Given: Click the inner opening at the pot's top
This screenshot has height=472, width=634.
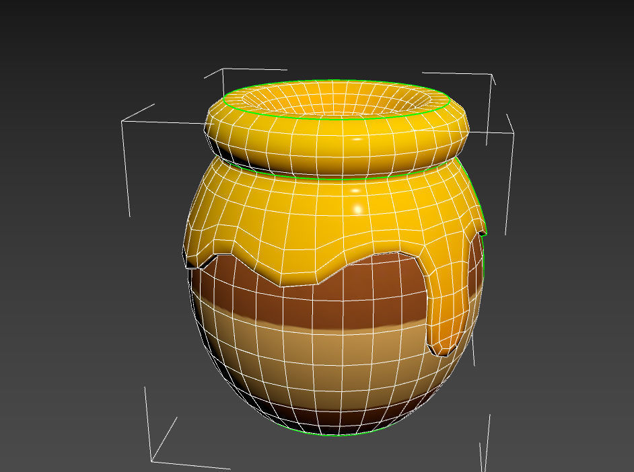Looking at the screenshot, I should [x=337, y=99].
